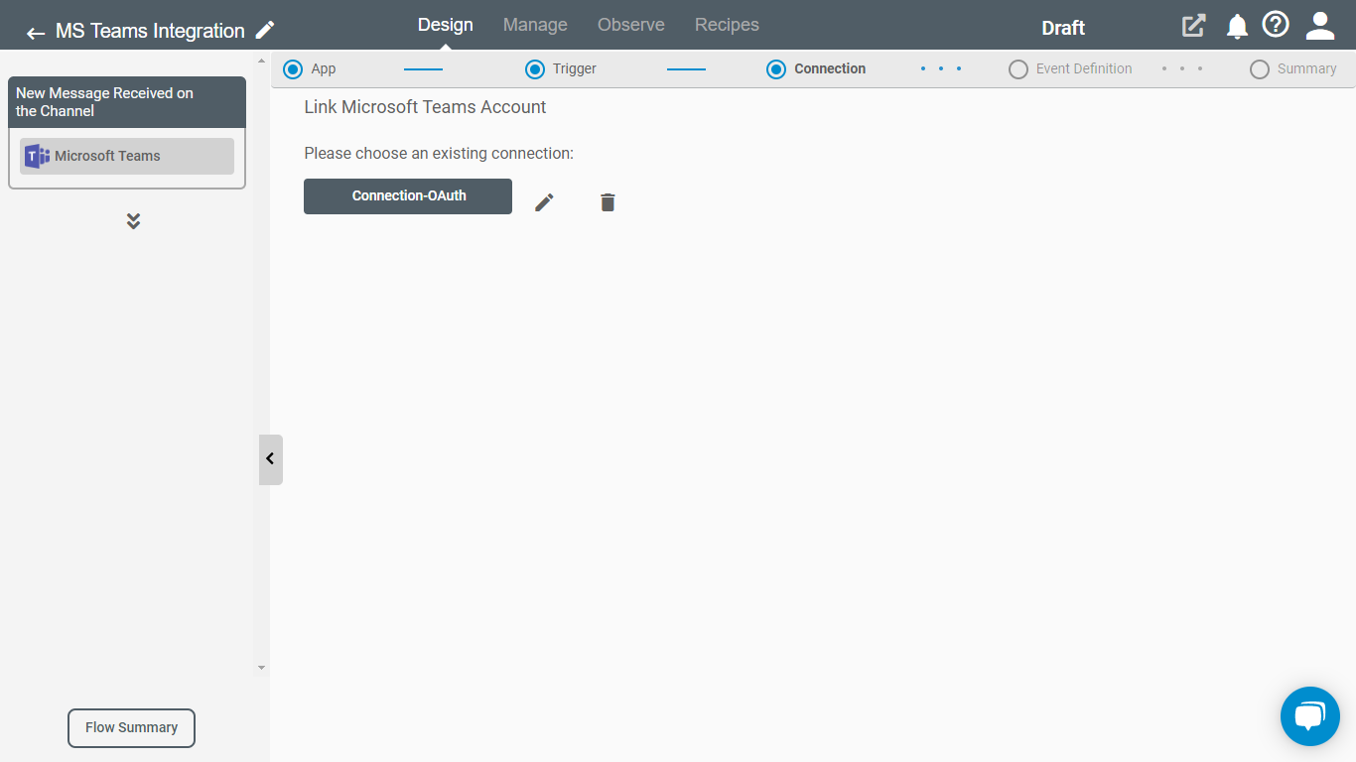This screenshot has height=762, width=1356.
Task: Expand the flow with double chevron
Action: 133,221
